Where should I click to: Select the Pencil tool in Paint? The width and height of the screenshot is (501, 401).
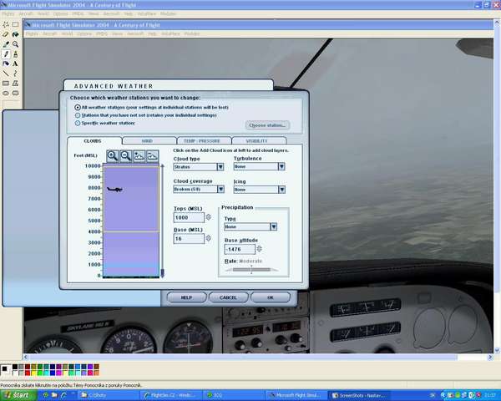(x=6, y=54)
